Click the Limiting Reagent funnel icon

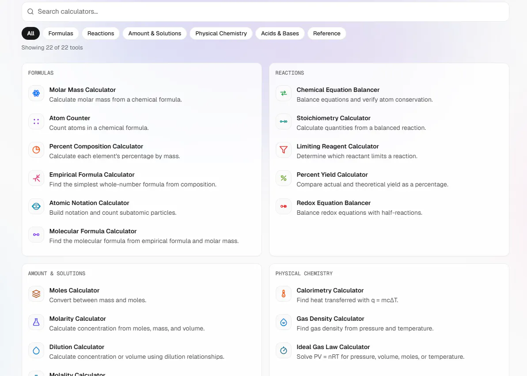(x=284, y=150)
